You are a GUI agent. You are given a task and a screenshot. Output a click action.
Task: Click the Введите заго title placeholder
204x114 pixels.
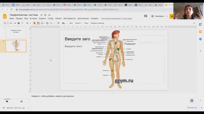(77, 39)
